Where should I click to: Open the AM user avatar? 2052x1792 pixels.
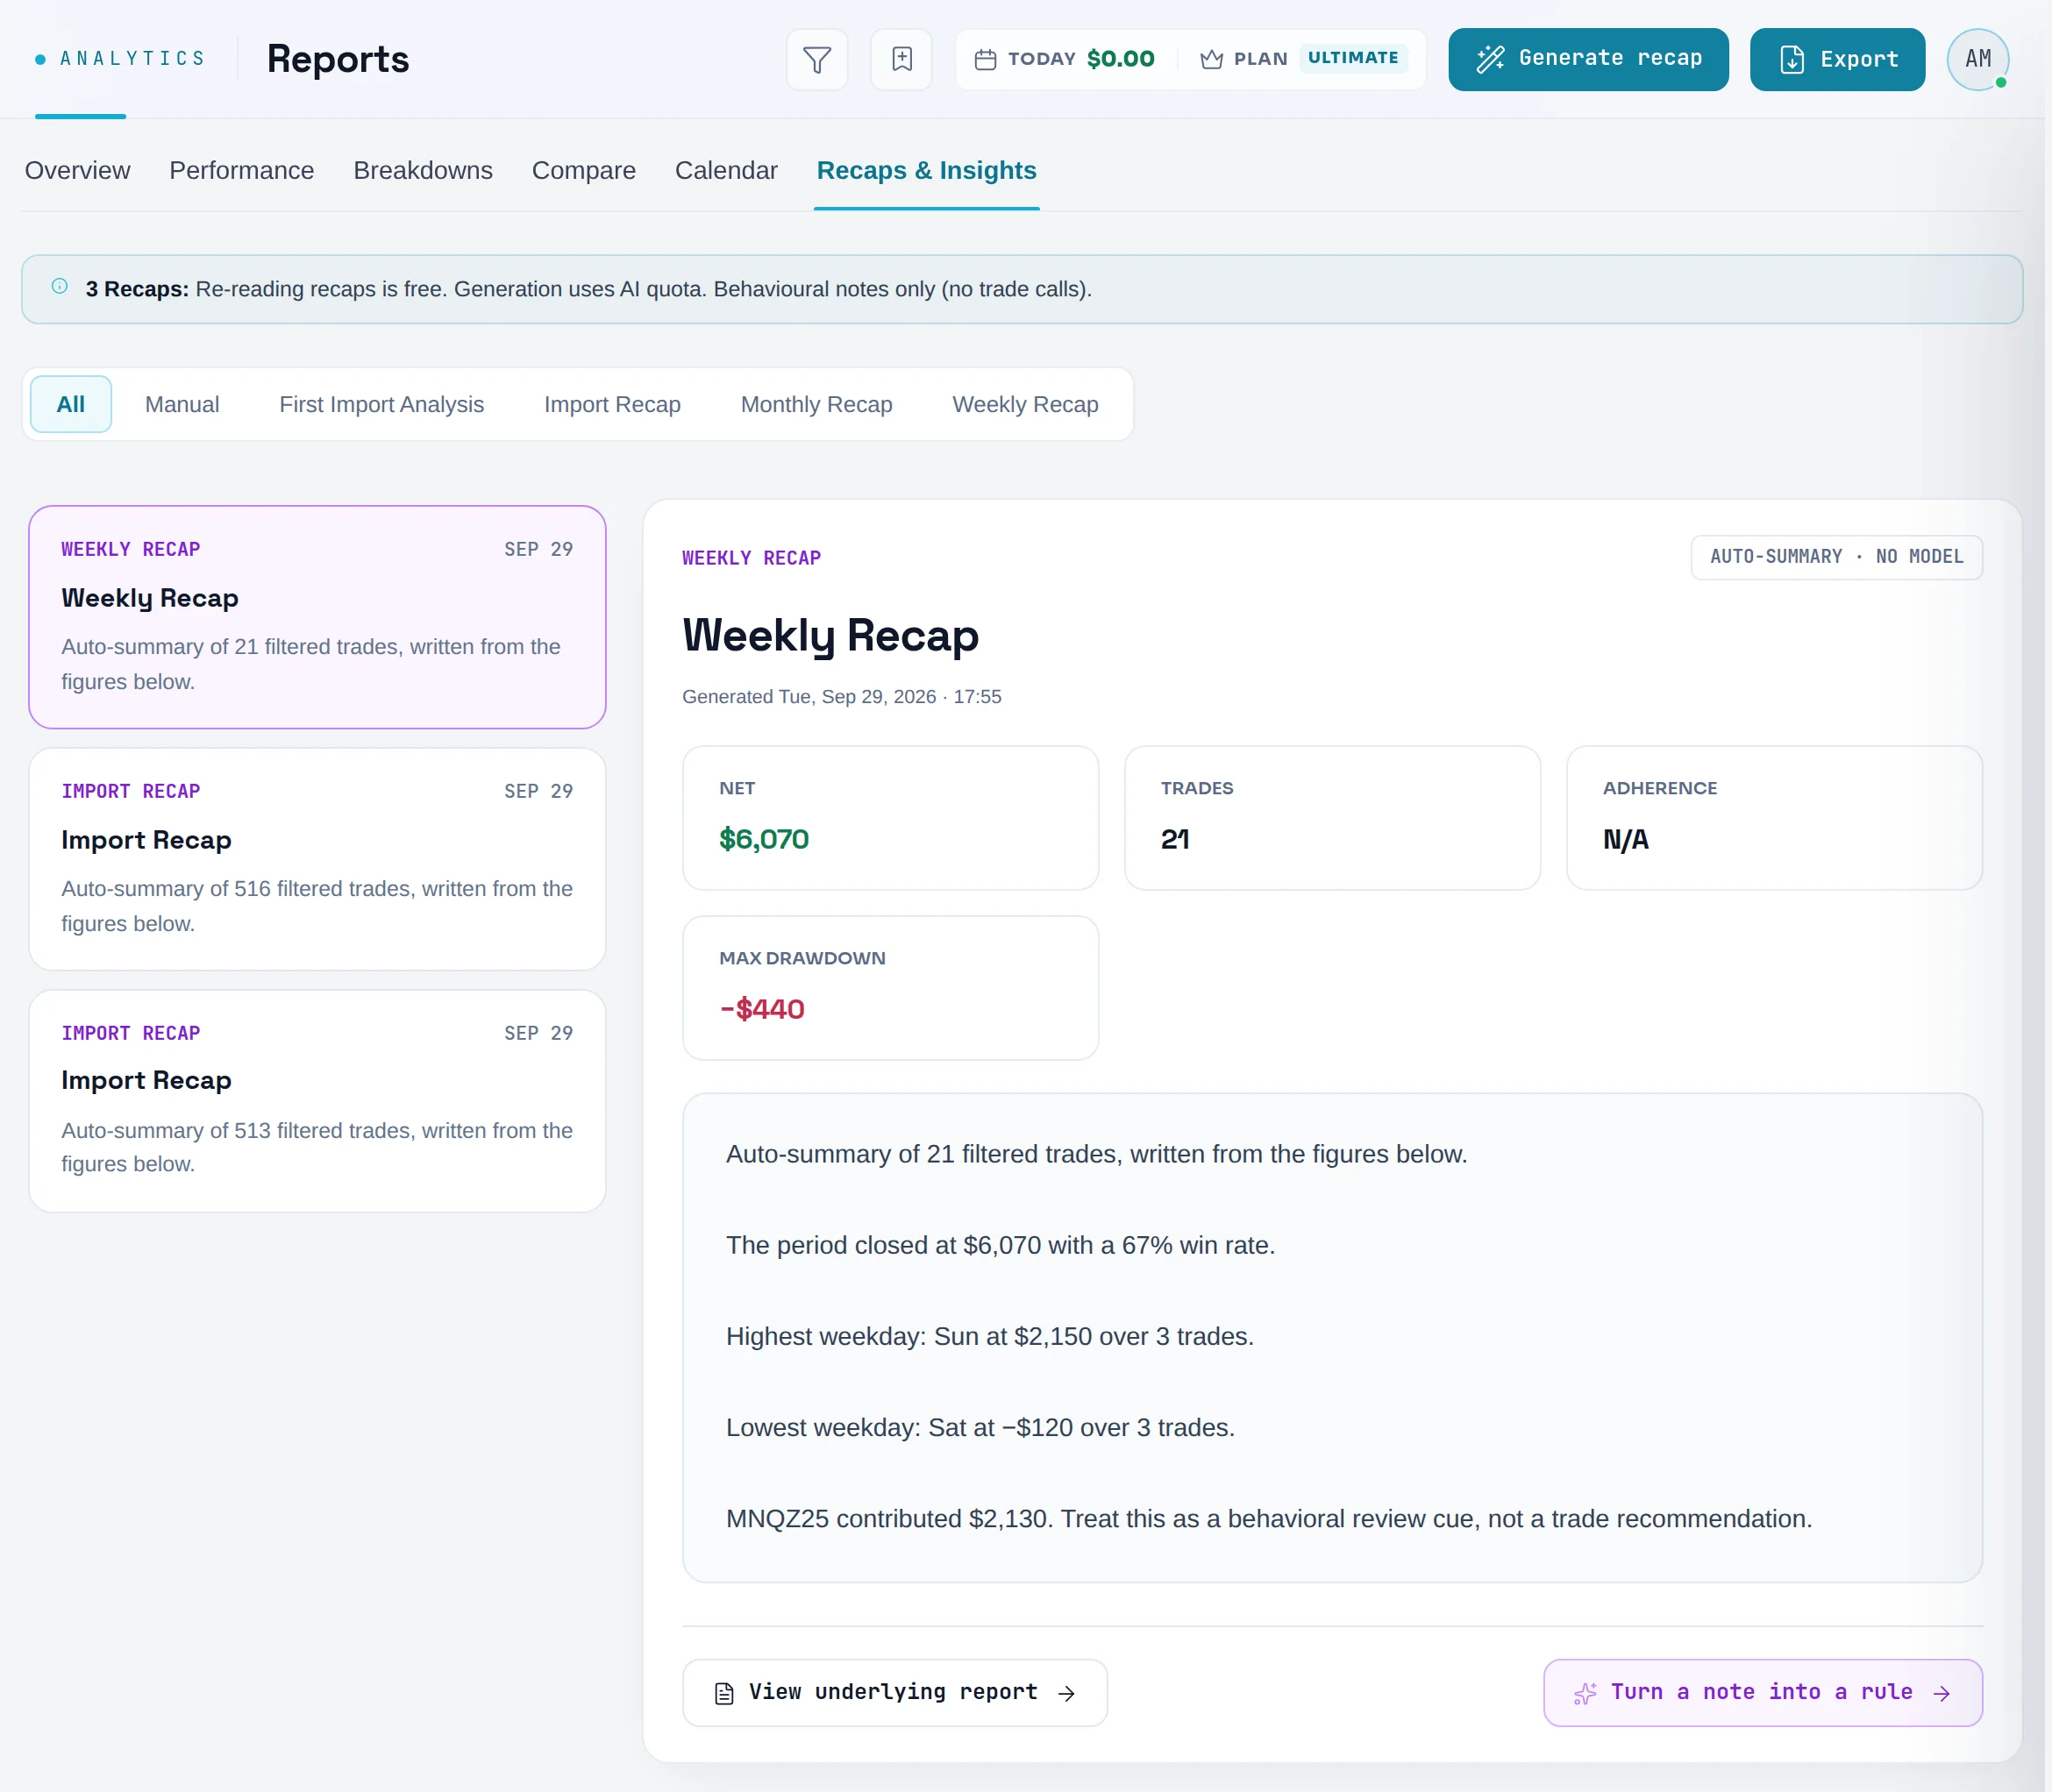click(1977, 60)
